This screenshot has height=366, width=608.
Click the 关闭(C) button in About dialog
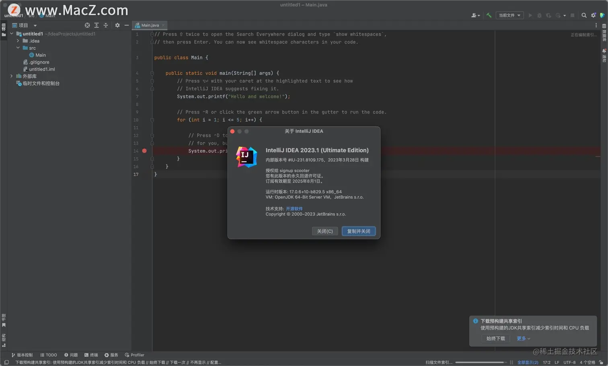pos(325,231)
